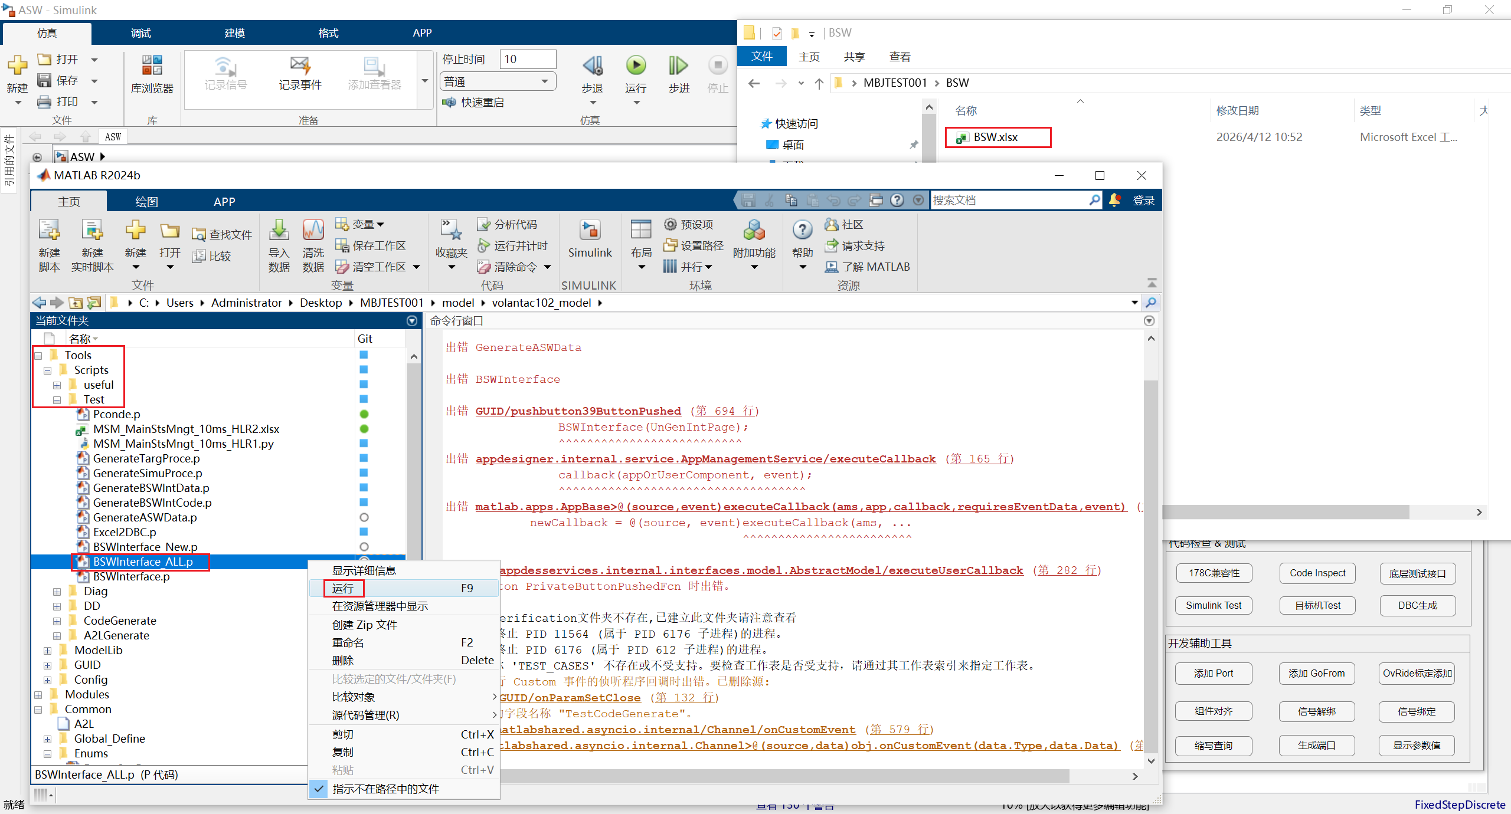Click Desktop (桌面) in Explorer quick access

pos(793,145)
